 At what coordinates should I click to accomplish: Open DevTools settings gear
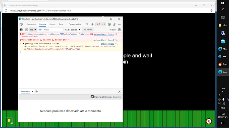click(x=109, y=24)
